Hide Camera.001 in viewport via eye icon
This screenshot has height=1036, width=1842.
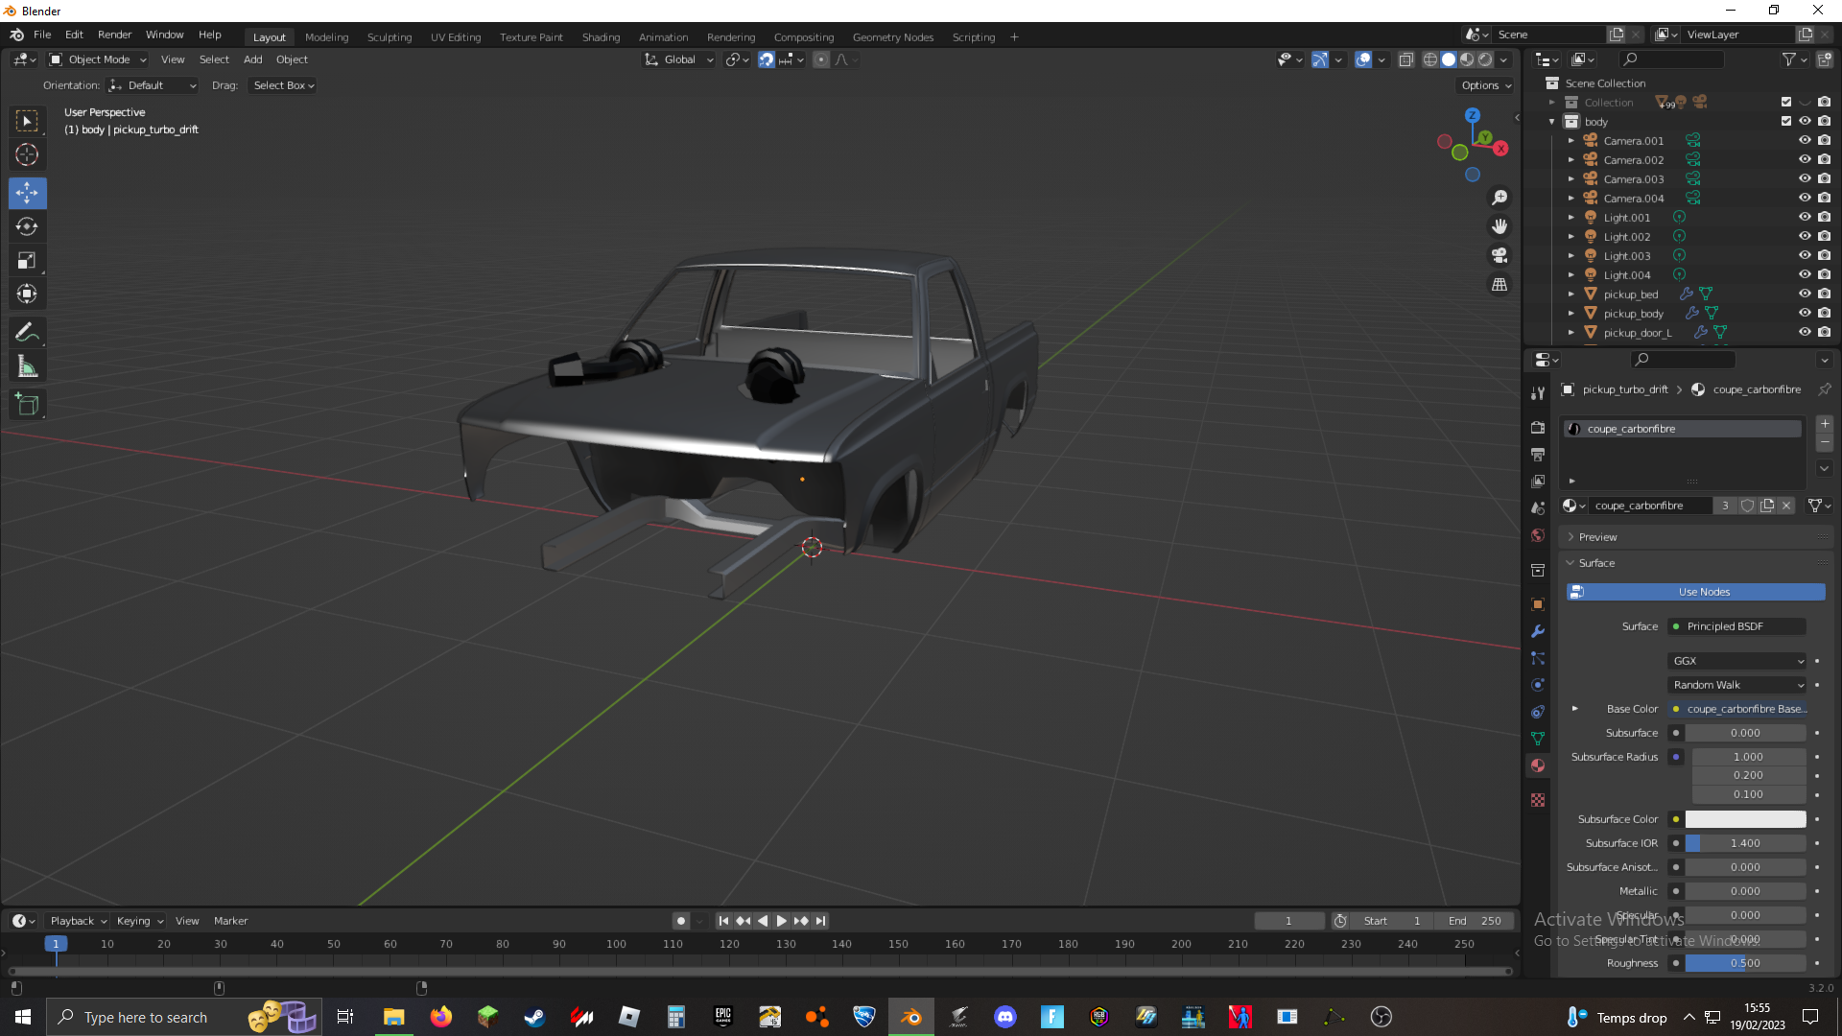(1805, 140)
